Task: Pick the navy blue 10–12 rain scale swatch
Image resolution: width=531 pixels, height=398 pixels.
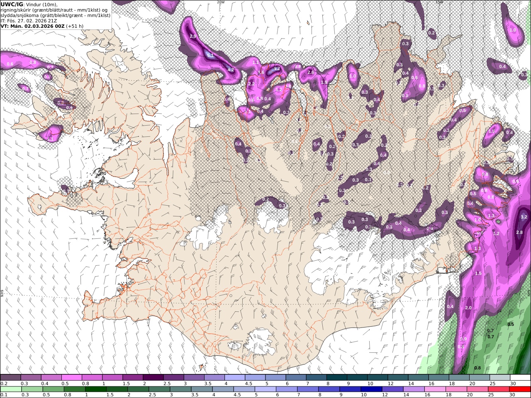Action: 371,389
